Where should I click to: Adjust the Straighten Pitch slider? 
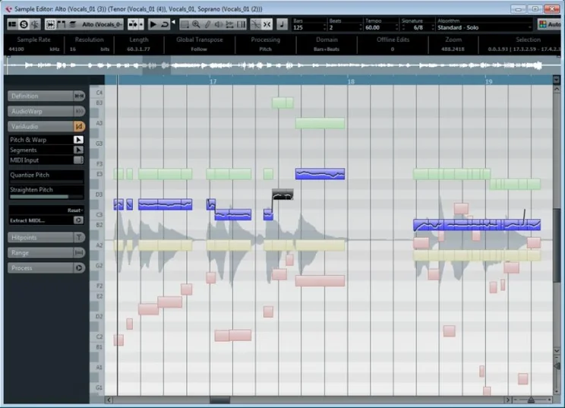pyautogui.click(x=46, y=197)
